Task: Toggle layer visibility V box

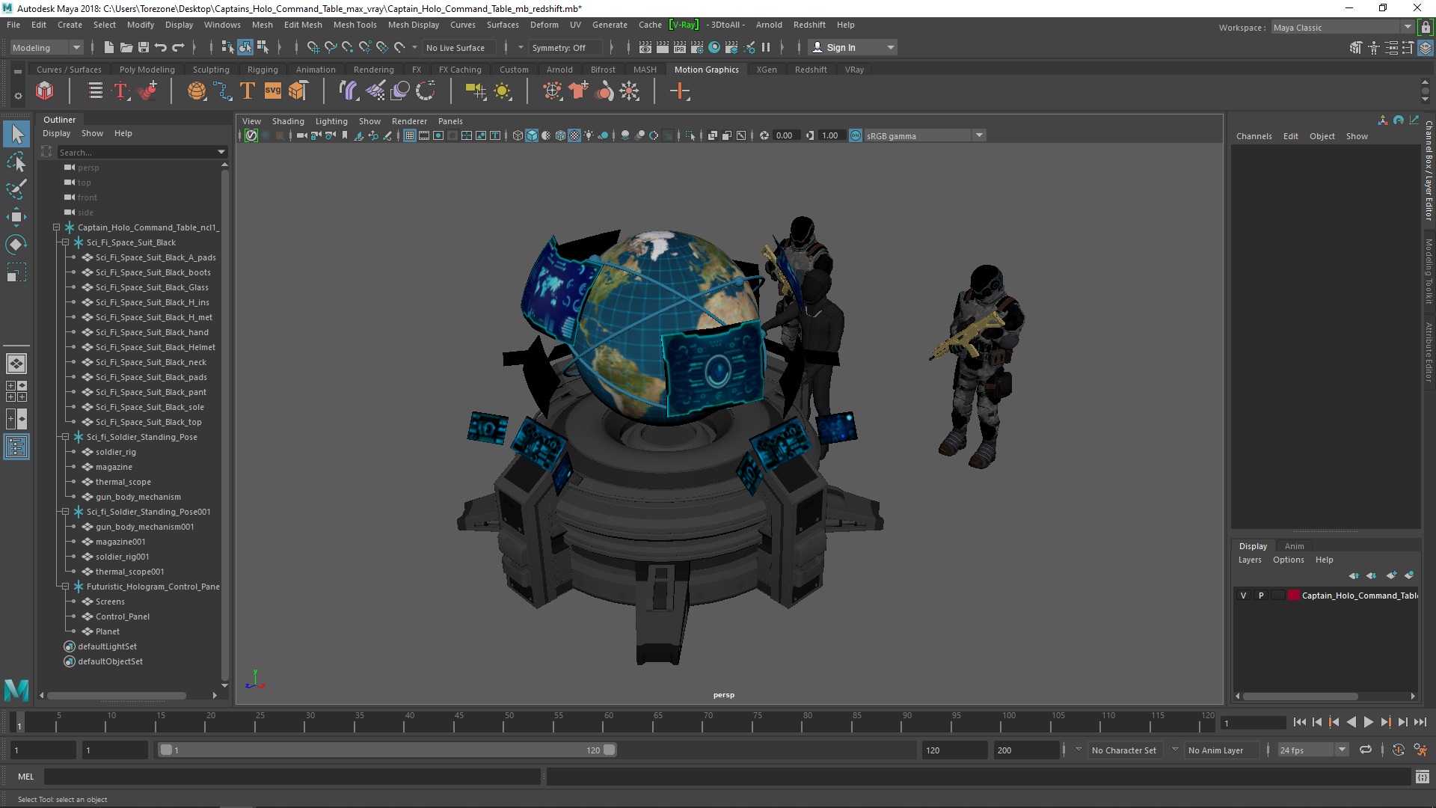Action: [x=1244, y=596]
